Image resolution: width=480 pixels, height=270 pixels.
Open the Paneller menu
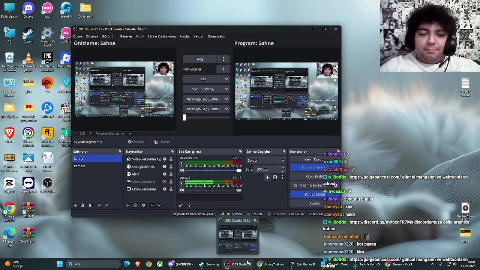tap(126, 36)
